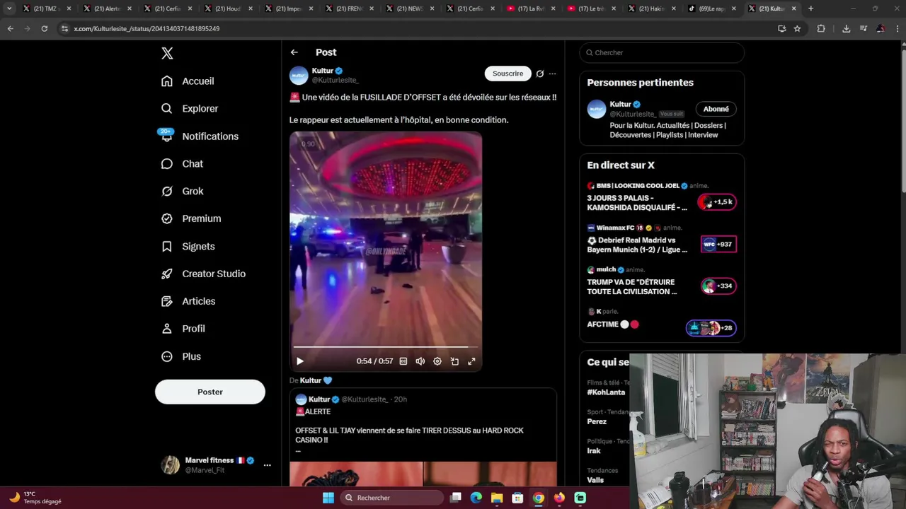This screenshot has height=509, width=906.
Task: Click the Souscrire button
Action: 508,74
